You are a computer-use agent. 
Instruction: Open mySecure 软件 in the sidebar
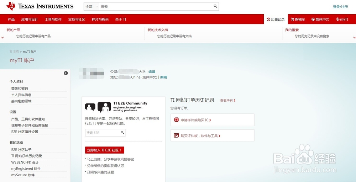(x=23, y=175)
